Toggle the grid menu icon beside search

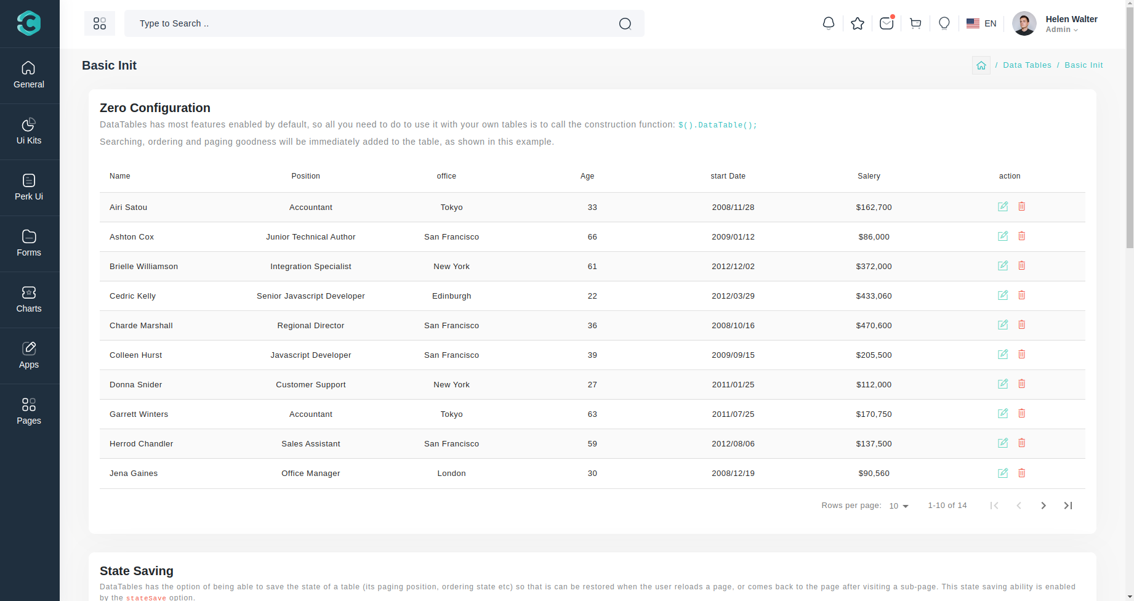pyautogui.click(x=100, y=23)
